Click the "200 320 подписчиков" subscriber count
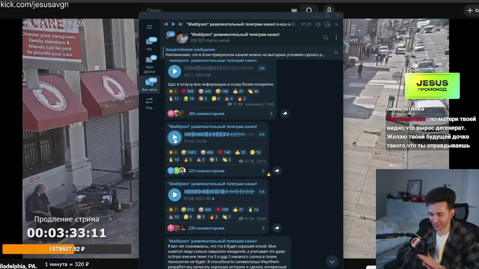Screen dimensions: 479x269 pyautogui.click(x=210, y=40)
